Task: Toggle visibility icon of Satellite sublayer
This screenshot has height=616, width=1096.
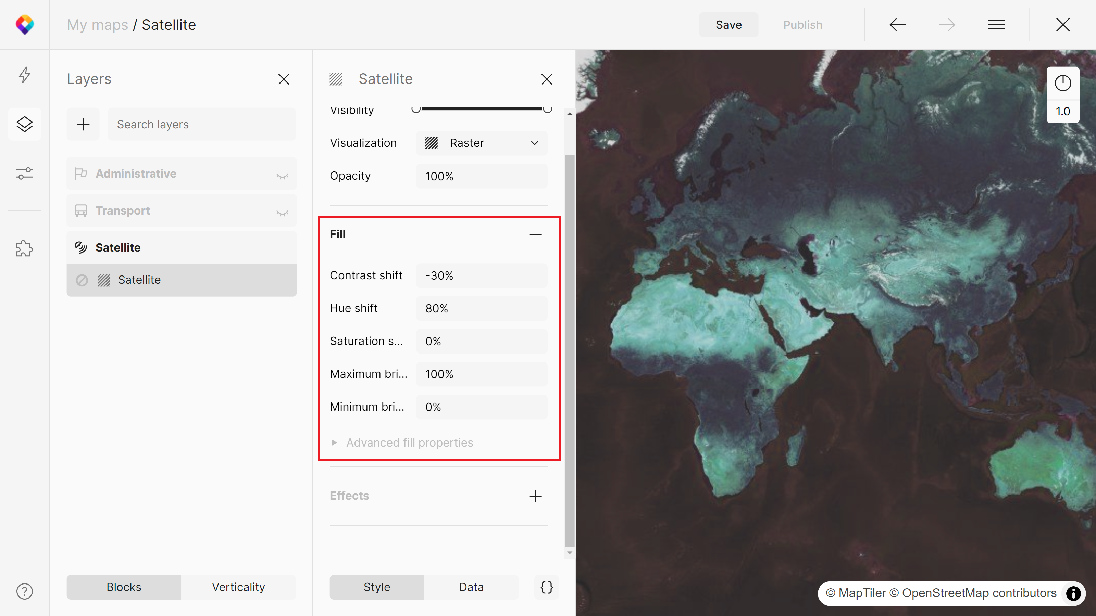Action: (82, 280)
